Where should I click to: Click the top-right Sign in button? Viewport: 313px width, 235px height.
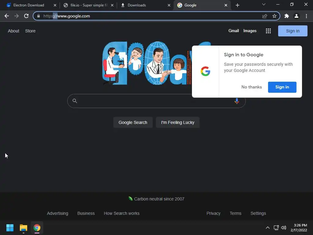point(293,31)
